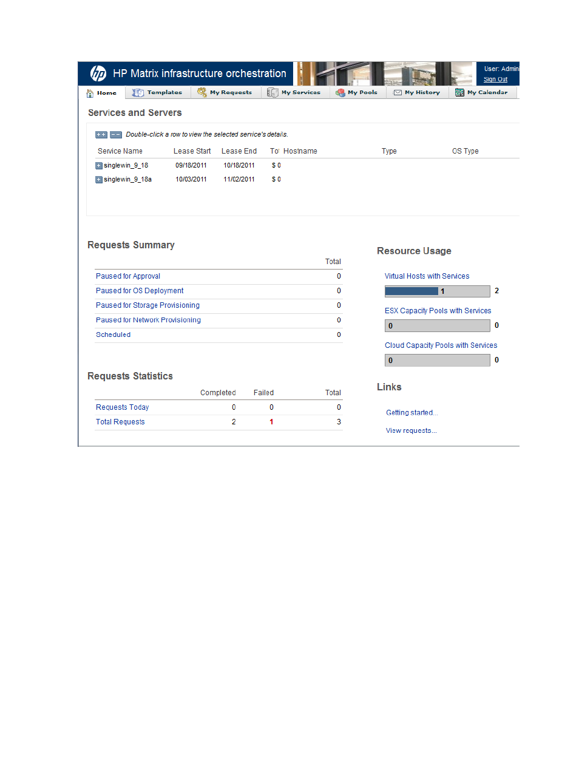Viewport: 579px width, 771px height.
Task: Open the Home tab
Action: pos(102,93)
